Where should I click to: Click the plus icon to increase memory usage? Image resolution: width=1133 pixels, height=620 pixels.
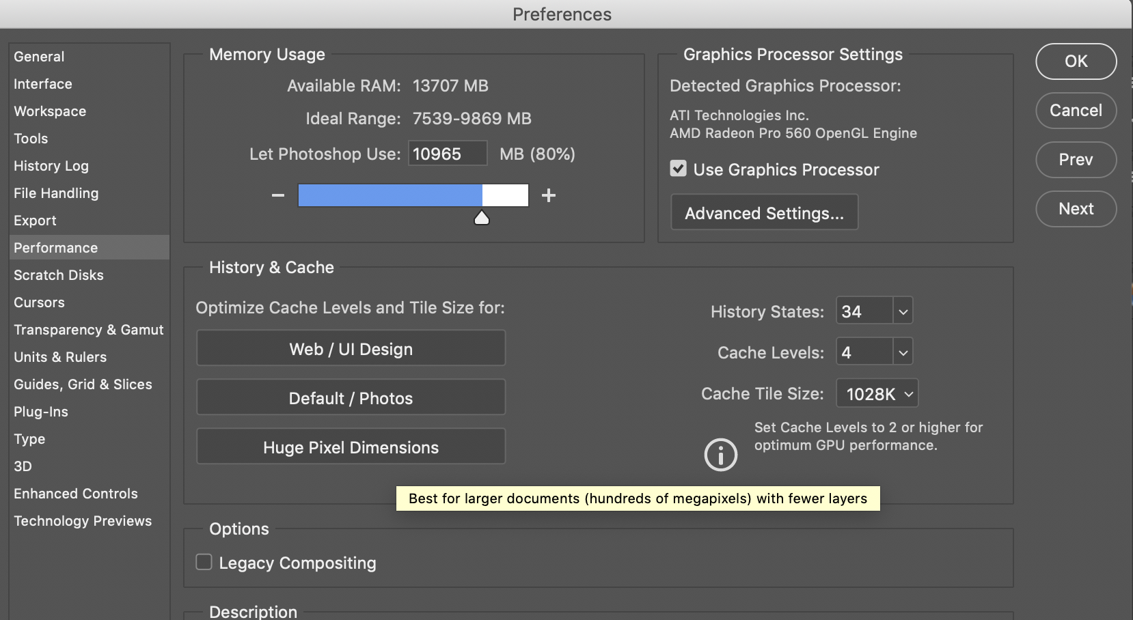click(548, 195)
